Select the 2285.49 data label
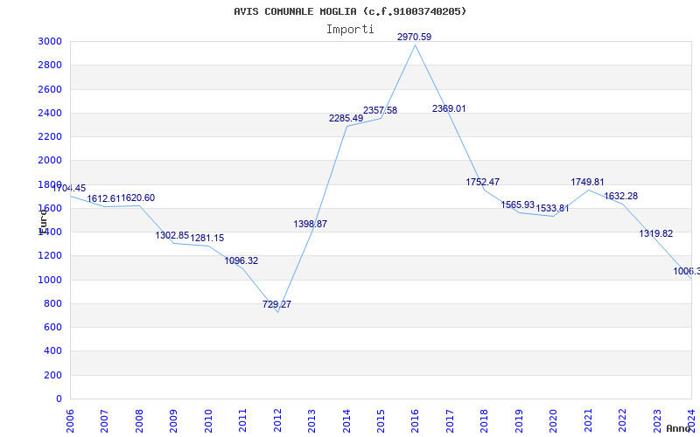This screenshot has width=700, height=437. (346, 118)
